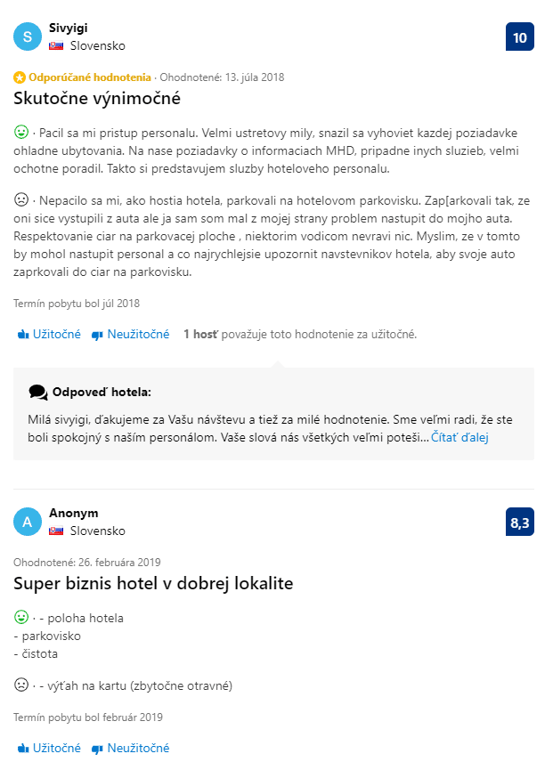Click Slovak flag icon under Anonym
The width and height of the screenshot is (553, 770).
click(56, 531)
